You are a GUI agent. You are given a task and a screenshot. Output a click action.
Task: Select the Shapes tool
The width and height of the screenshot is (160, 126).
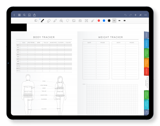(x=61, y=21)
